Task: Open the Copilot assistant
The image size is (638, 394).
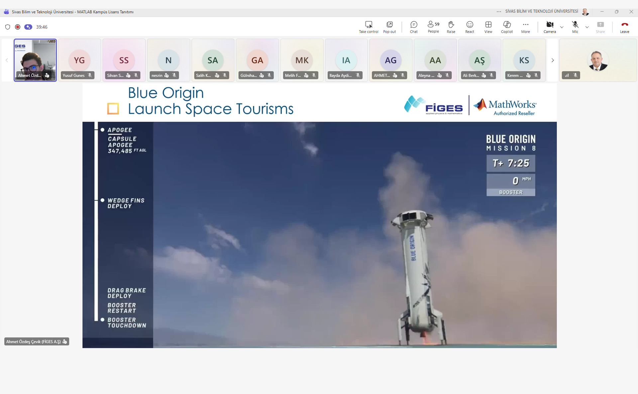Action: click(507, 27)
